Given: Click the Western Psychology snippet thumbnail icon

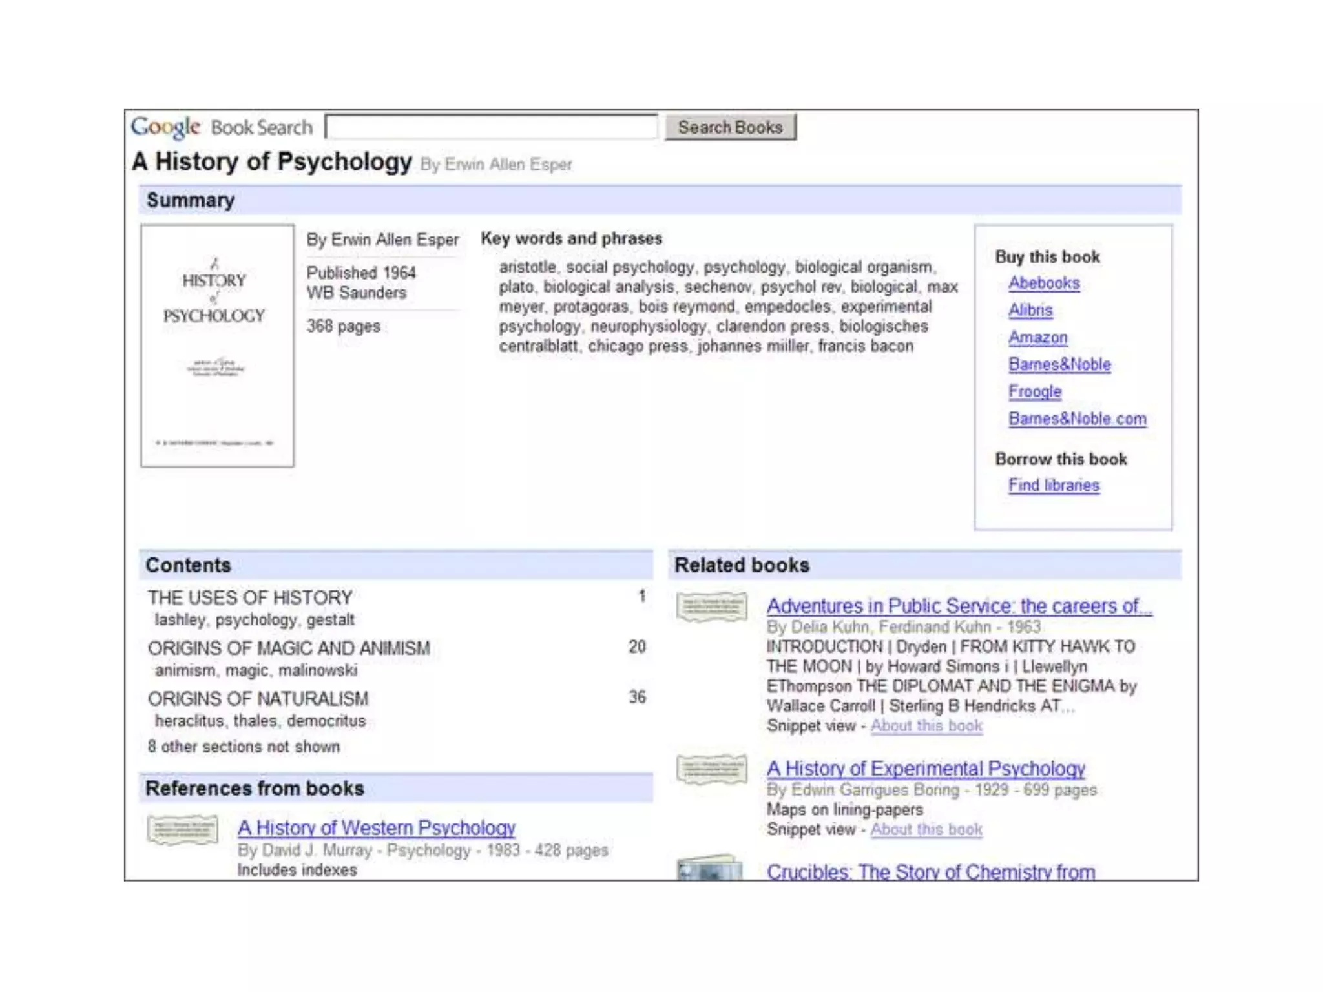Looking at the screenshot, I should [x=182, y=830].
